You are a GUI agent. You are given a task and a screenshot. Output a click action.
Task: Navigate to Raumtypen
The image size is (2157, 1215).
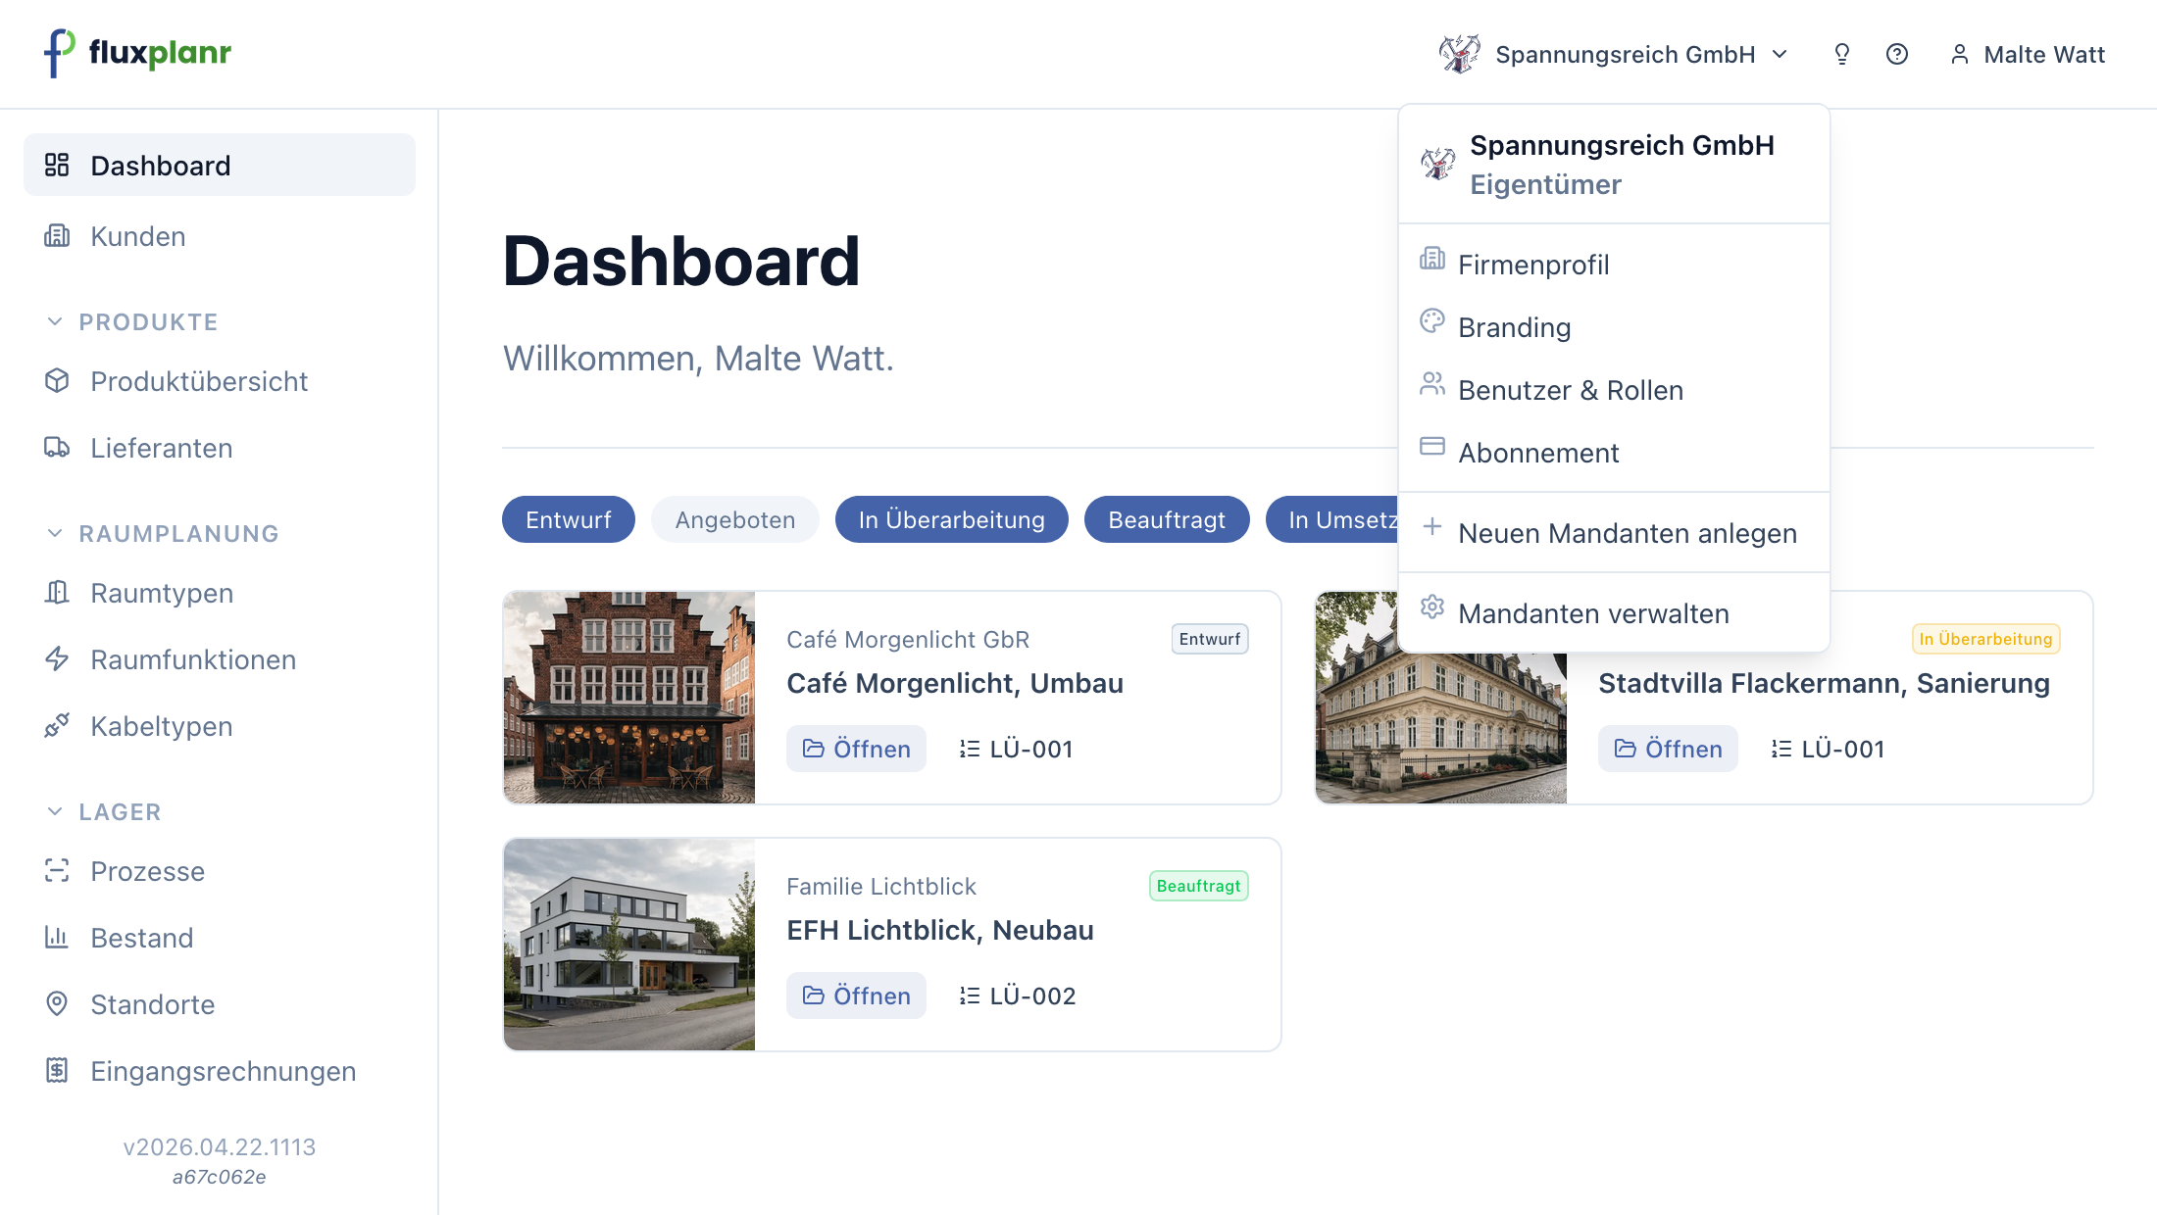220,593
